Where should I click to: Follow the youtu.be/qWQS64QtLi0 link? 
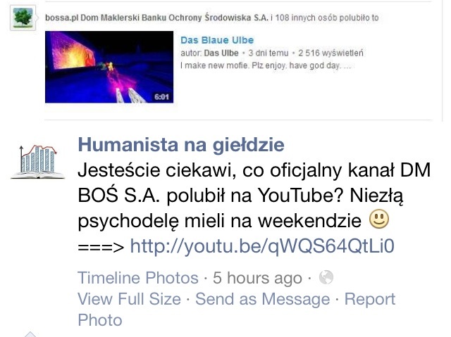[262, 246]
